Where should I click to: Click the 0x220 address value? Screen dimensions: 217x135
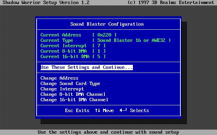pyautogui.click(x=104, y=35)
